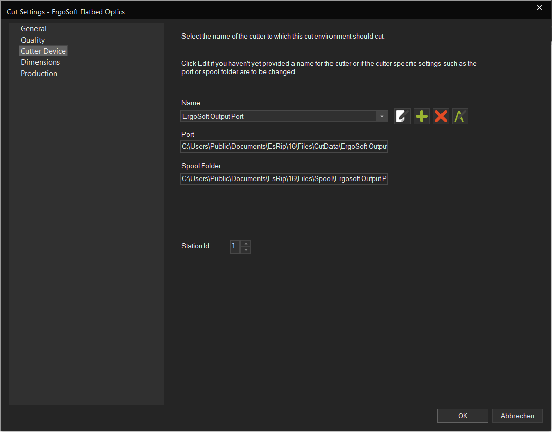Cancel dialog with Abbrechen button

(517, 416)
